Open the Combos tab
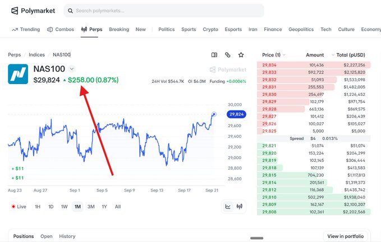381x242 pixels. [x=61, y=29]
